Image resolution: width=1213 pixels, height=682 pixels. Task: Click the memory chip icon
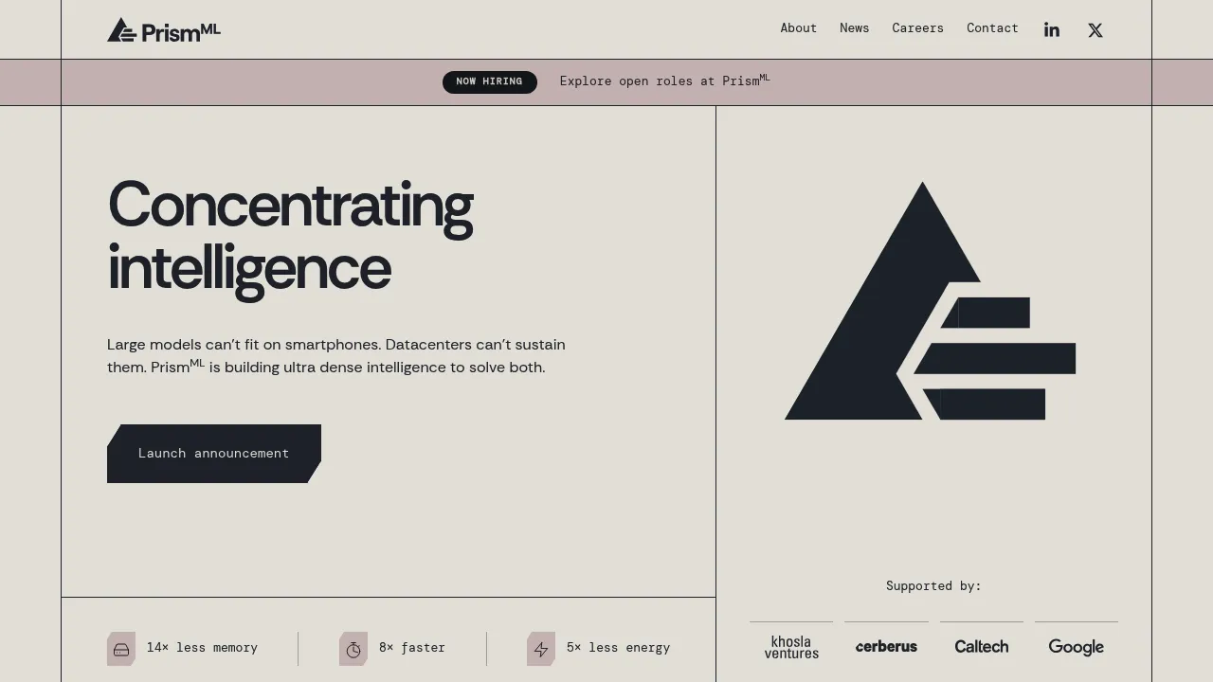[x=121, y=649]
